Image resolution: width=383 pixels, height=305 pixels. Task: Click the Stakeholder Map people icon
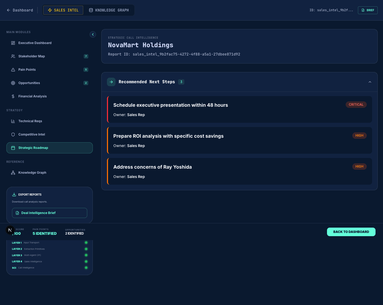tap(13, 56)
